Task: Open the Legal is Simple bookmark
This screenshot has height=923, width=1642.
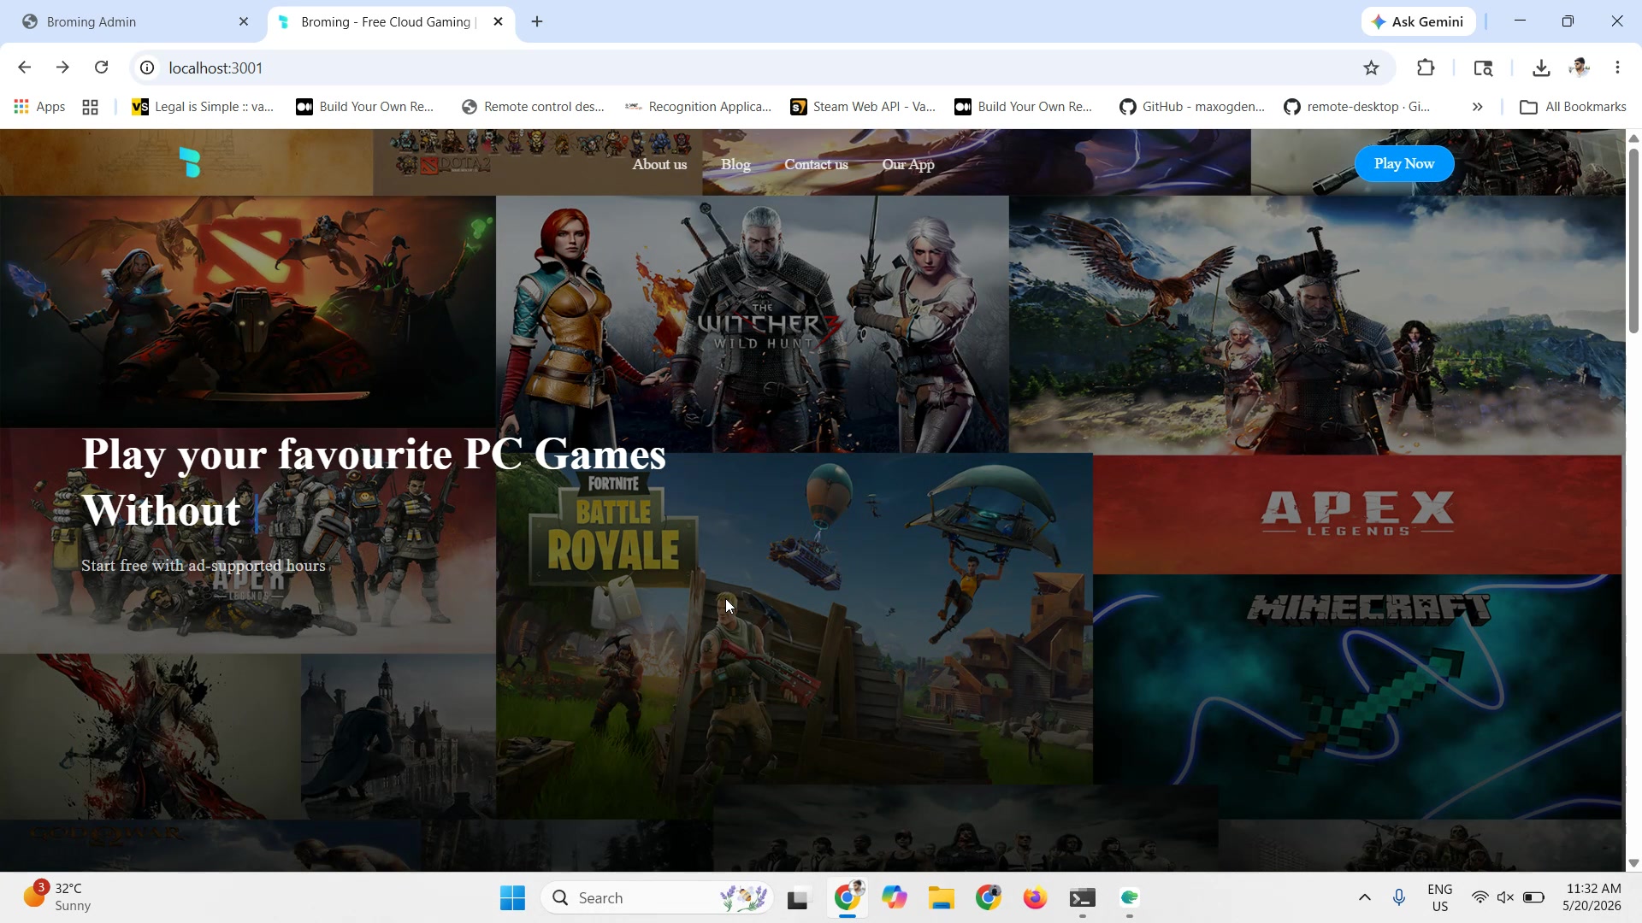Action: tap(203, 107)
